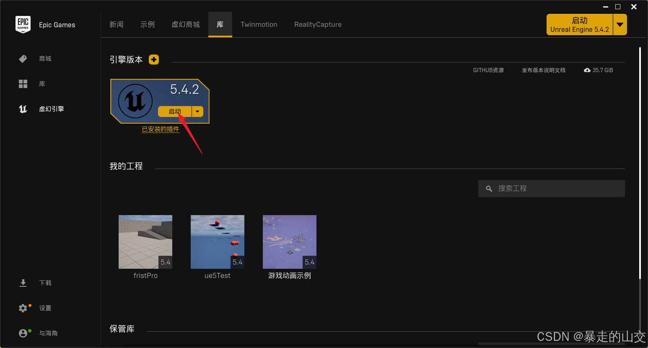Open the Twinmotion tab

[259, 25]
